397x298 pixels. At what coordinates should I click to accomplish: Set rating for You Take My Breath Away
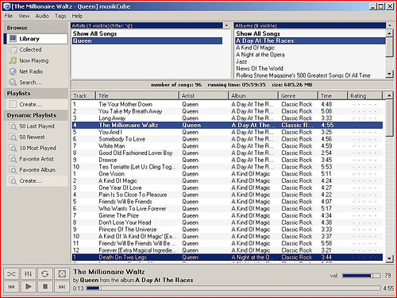pyautogui.click(x=364, y=111)
